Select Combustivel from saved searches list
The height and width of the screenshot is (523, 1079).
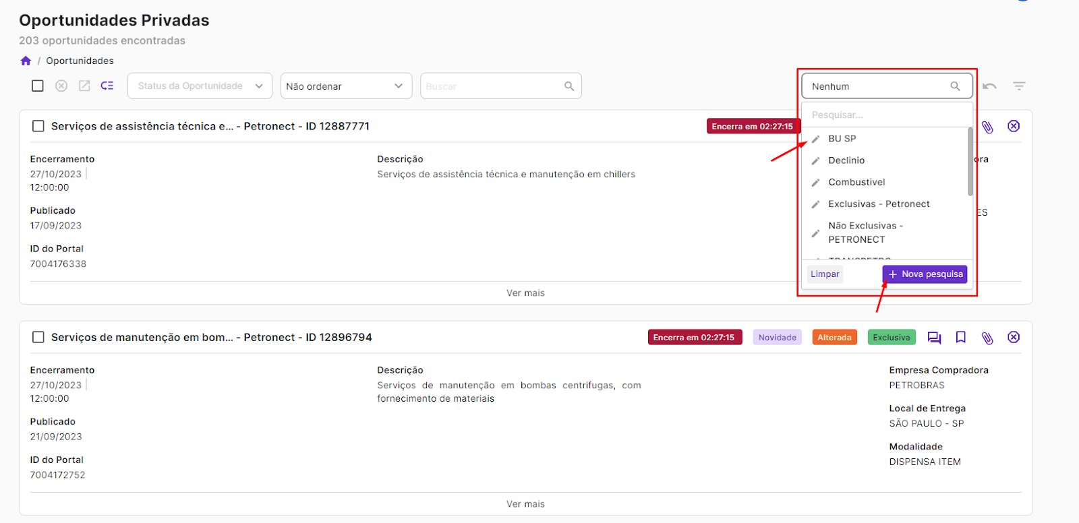point(856,182)
